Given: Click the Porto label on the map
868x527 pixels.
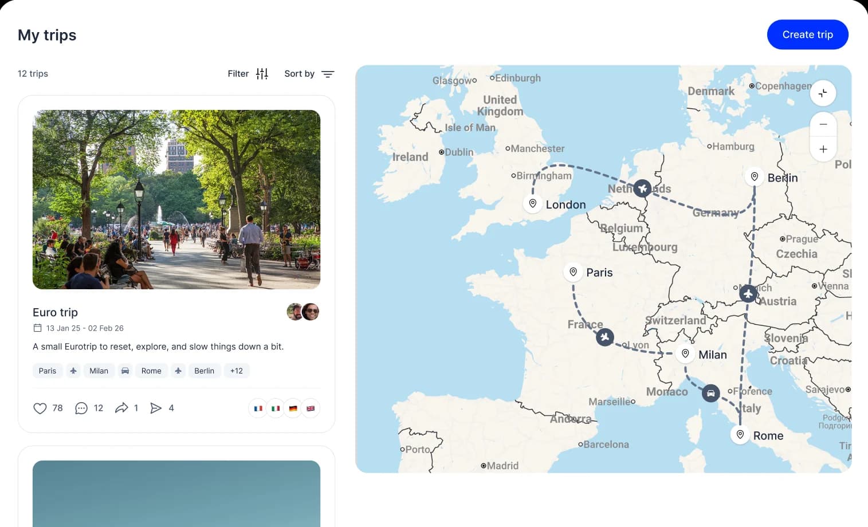Looking at the screenshot, I should click(418, 450).
